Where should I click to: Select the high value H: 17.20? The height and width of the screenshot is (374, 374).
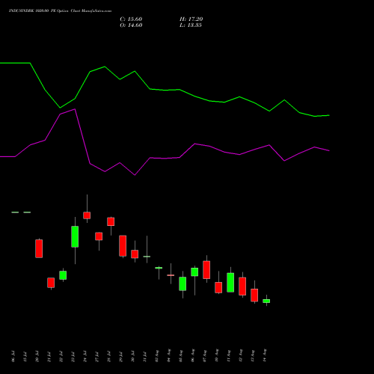pyautogui.click(x=191, y=19)
